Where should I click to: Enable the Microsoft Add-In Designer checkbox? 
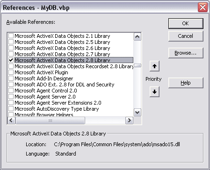pyautogui.click(x=11, y=78)
